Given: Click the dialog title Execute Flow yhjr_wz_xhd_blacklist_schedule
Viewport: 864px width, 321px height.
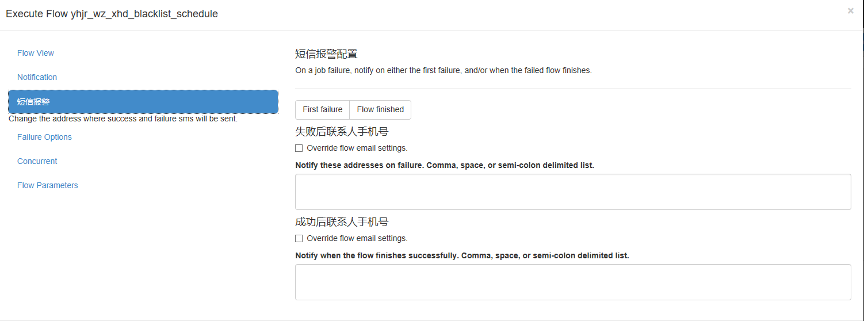Looking at the screenshot, I should tap(112, 14).
